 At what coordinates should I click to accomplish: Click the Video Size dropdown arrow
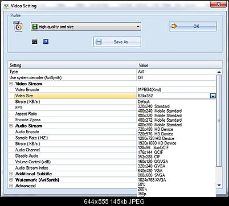(213, 96)
